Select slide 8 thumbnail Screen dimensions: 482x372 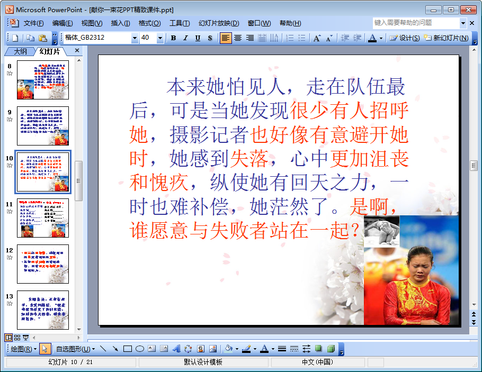(43, 80)
